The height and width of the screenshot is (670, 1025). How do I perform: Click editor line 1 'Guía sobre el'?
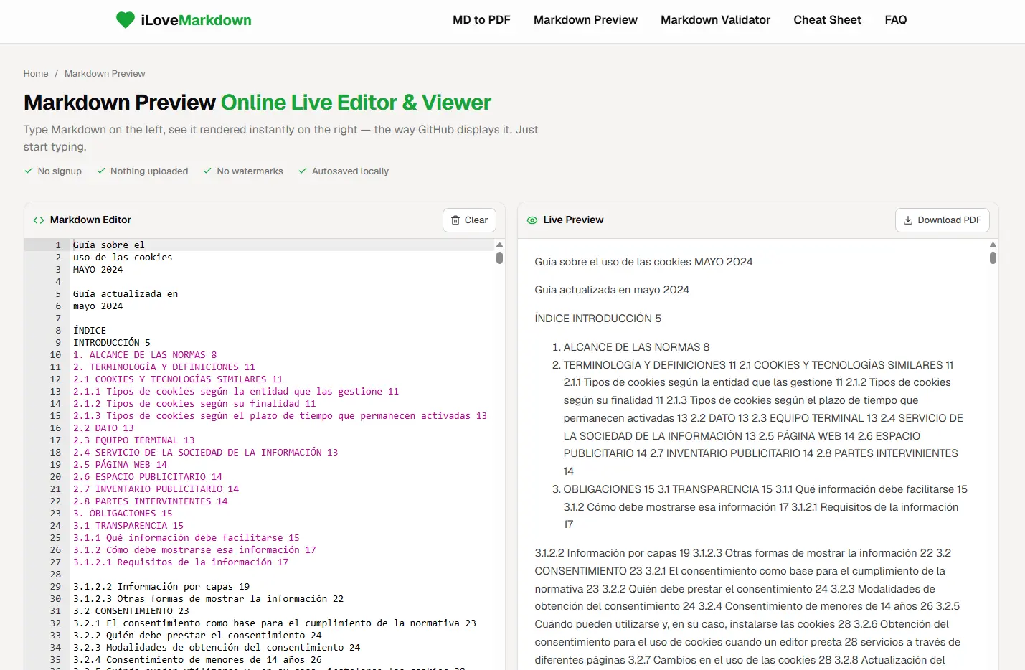pos(109,245)
